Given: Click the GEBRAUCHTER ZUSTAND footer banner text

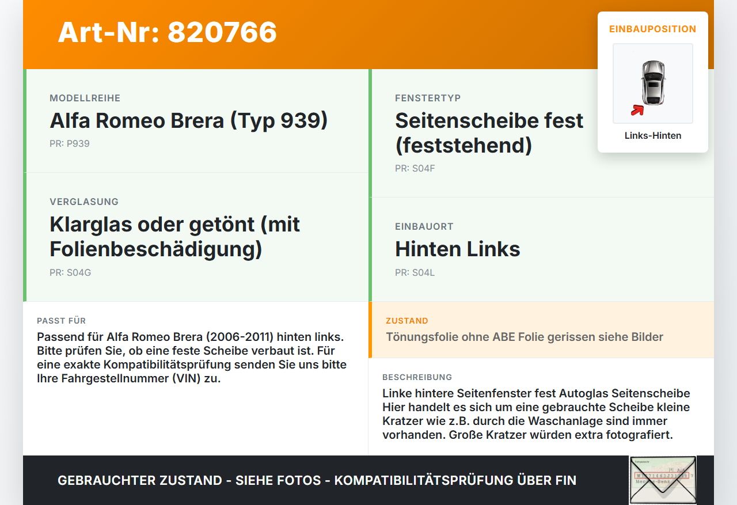Looking at the screenshot, I should pos(317,480).
